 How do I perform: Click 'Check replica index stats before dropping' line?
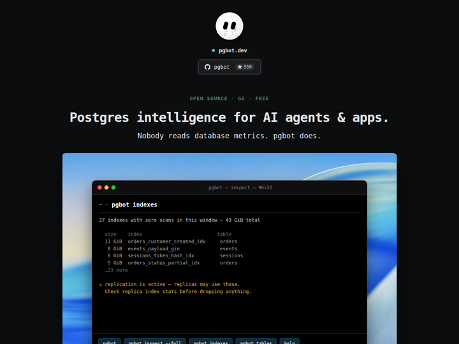178,292
